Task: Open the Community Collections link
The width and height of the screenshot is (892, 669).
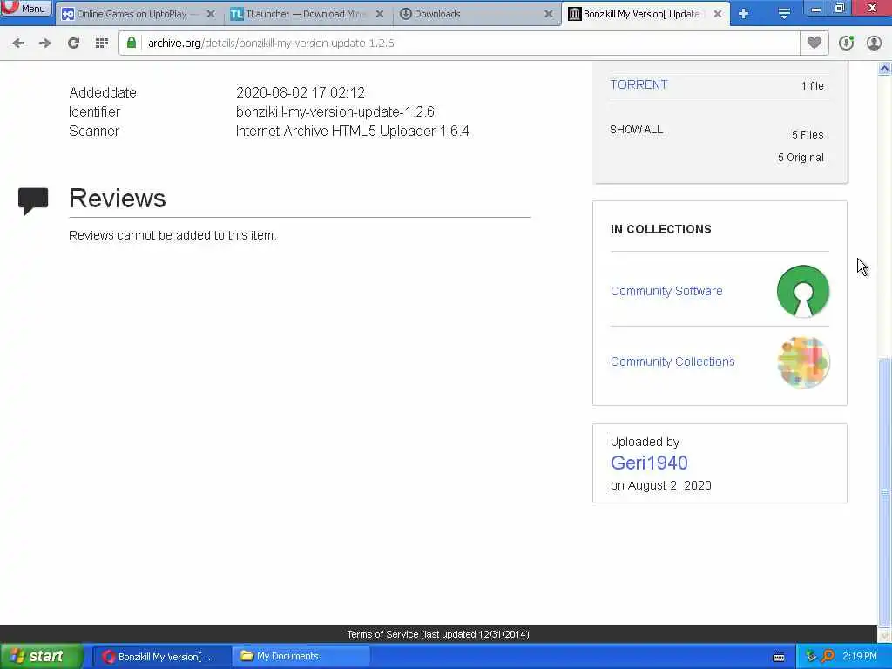Action: click(x=672, y=362)
